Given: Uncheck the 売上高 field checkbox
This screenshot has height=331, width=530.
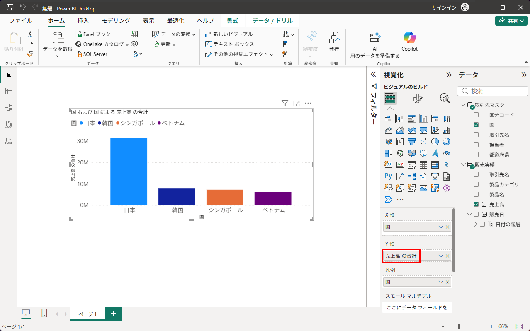Looking at the screenshot, I should pyautogui.click(x=476, y=204).
